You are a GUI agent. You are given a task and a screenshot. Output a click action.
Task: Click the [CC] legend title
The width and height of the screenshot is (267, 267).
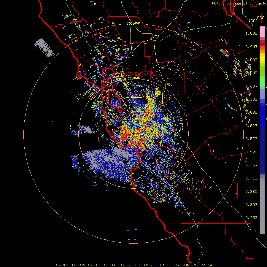253,20
